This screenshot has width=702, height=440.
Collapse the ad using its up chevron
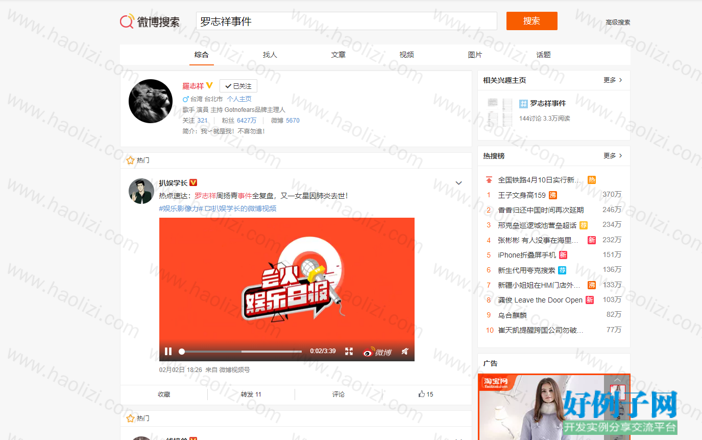click(x=617, y=380)
